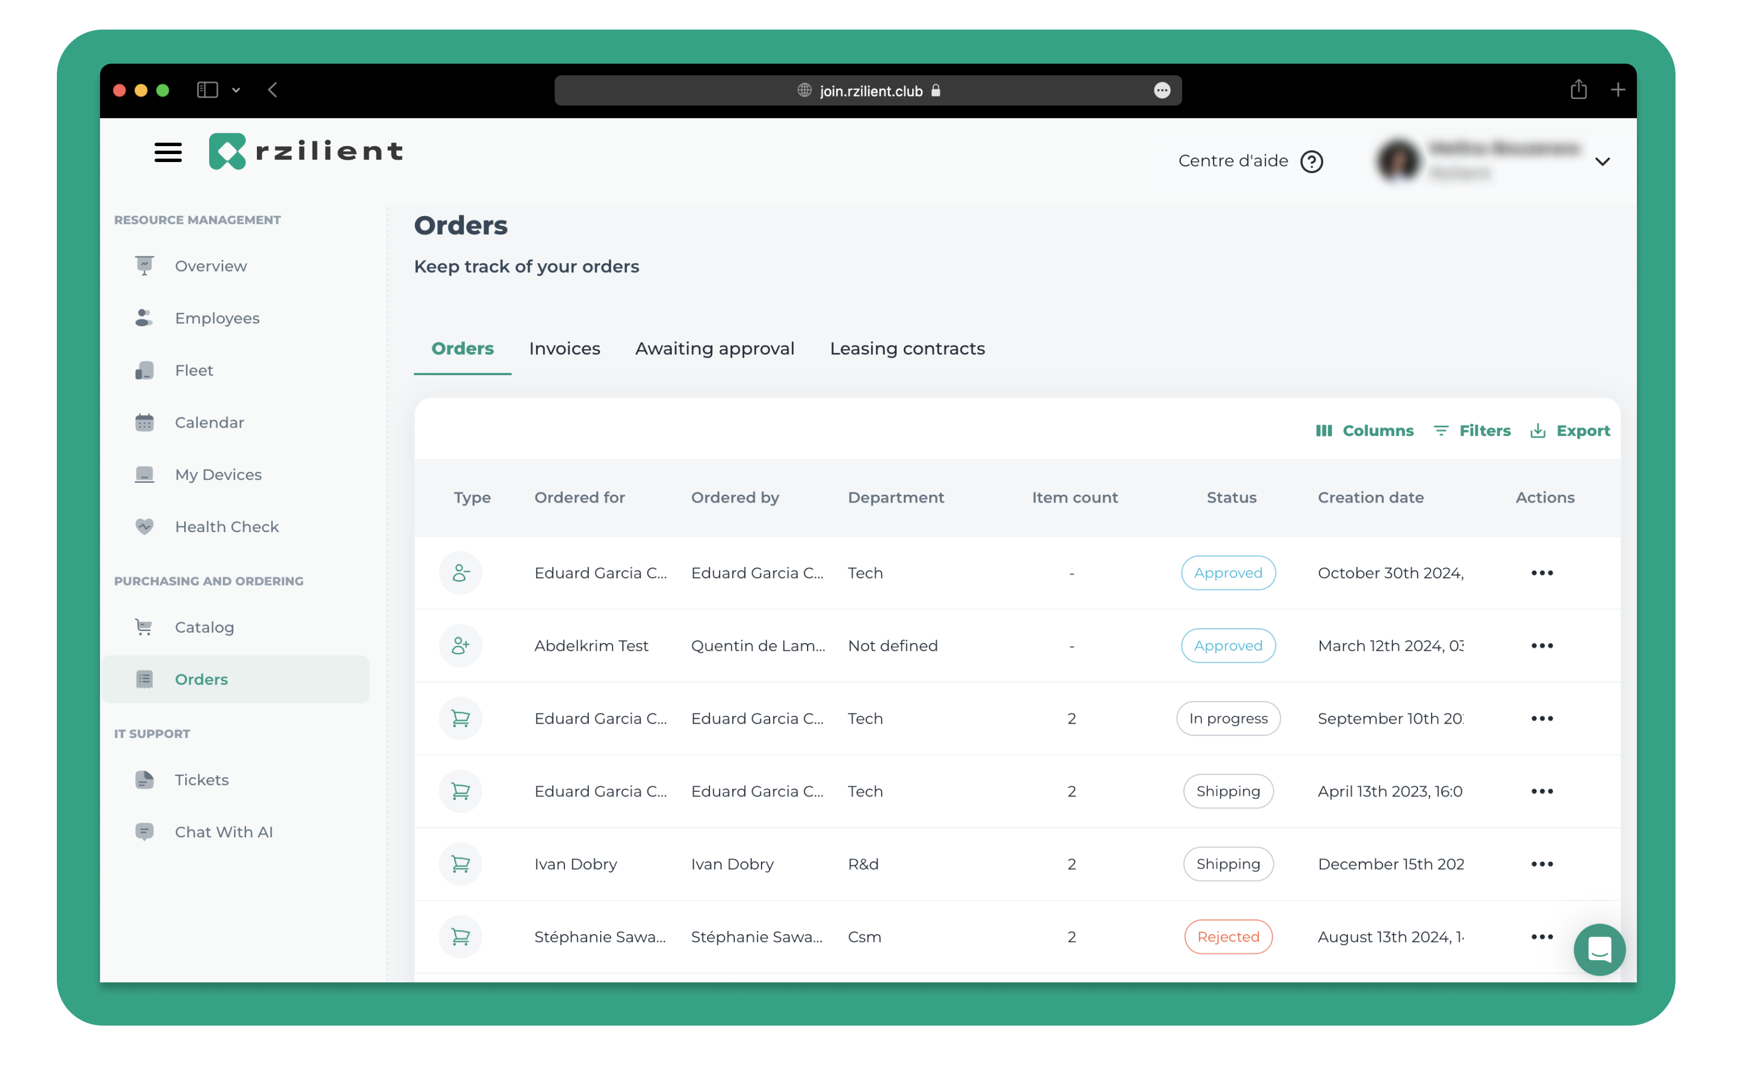Image resolution: width=1746 pixels, height=1083 pixels.
Task: Open the browser sidebar dropdown arrow
Action: coord(236,90)
